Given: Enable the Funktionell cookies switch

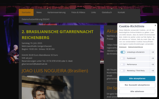Looking at the screenshot, I should 123,58.
